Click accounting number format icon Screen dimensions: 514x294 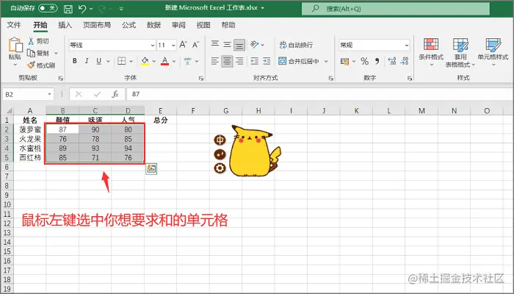(344, 61)
